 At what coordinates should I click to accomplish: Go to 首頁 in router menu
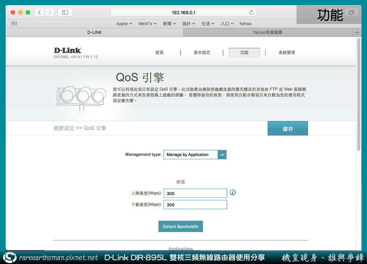pos(159,52)
